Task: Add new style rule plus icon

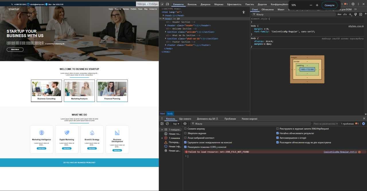Action: click(350, 14)
